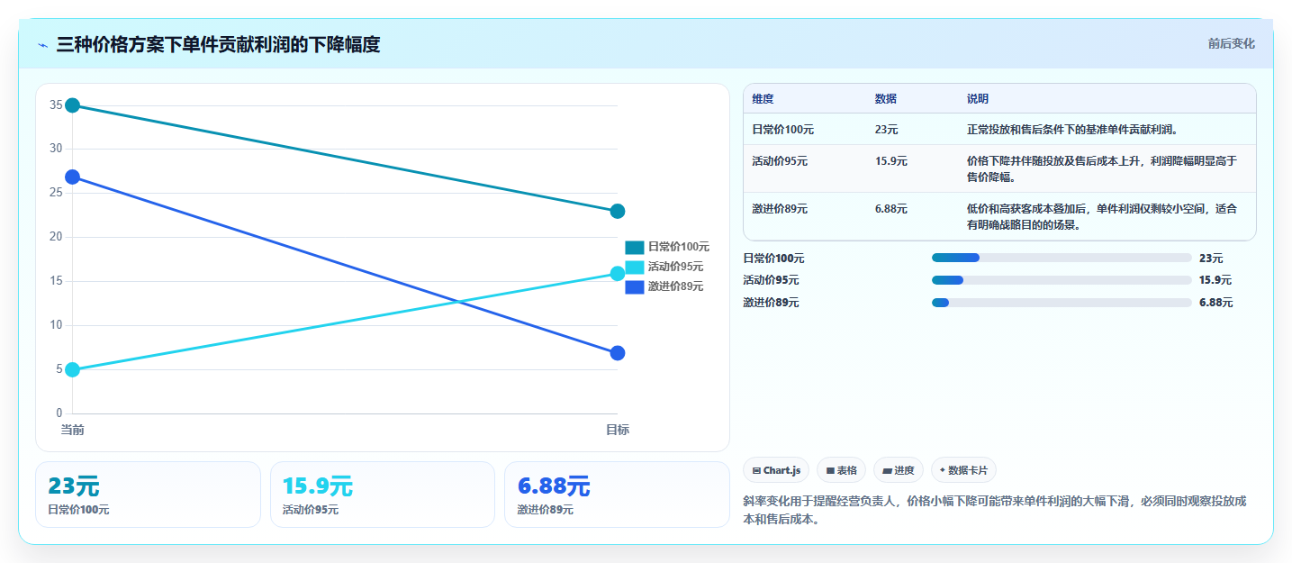The width and height of the screenshot is (1292, 563).
Task: Click the Chart.js tag chip
Action: click(x=776, y=470)
